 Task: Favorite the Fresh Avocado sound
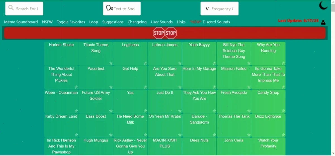[249, 111]
